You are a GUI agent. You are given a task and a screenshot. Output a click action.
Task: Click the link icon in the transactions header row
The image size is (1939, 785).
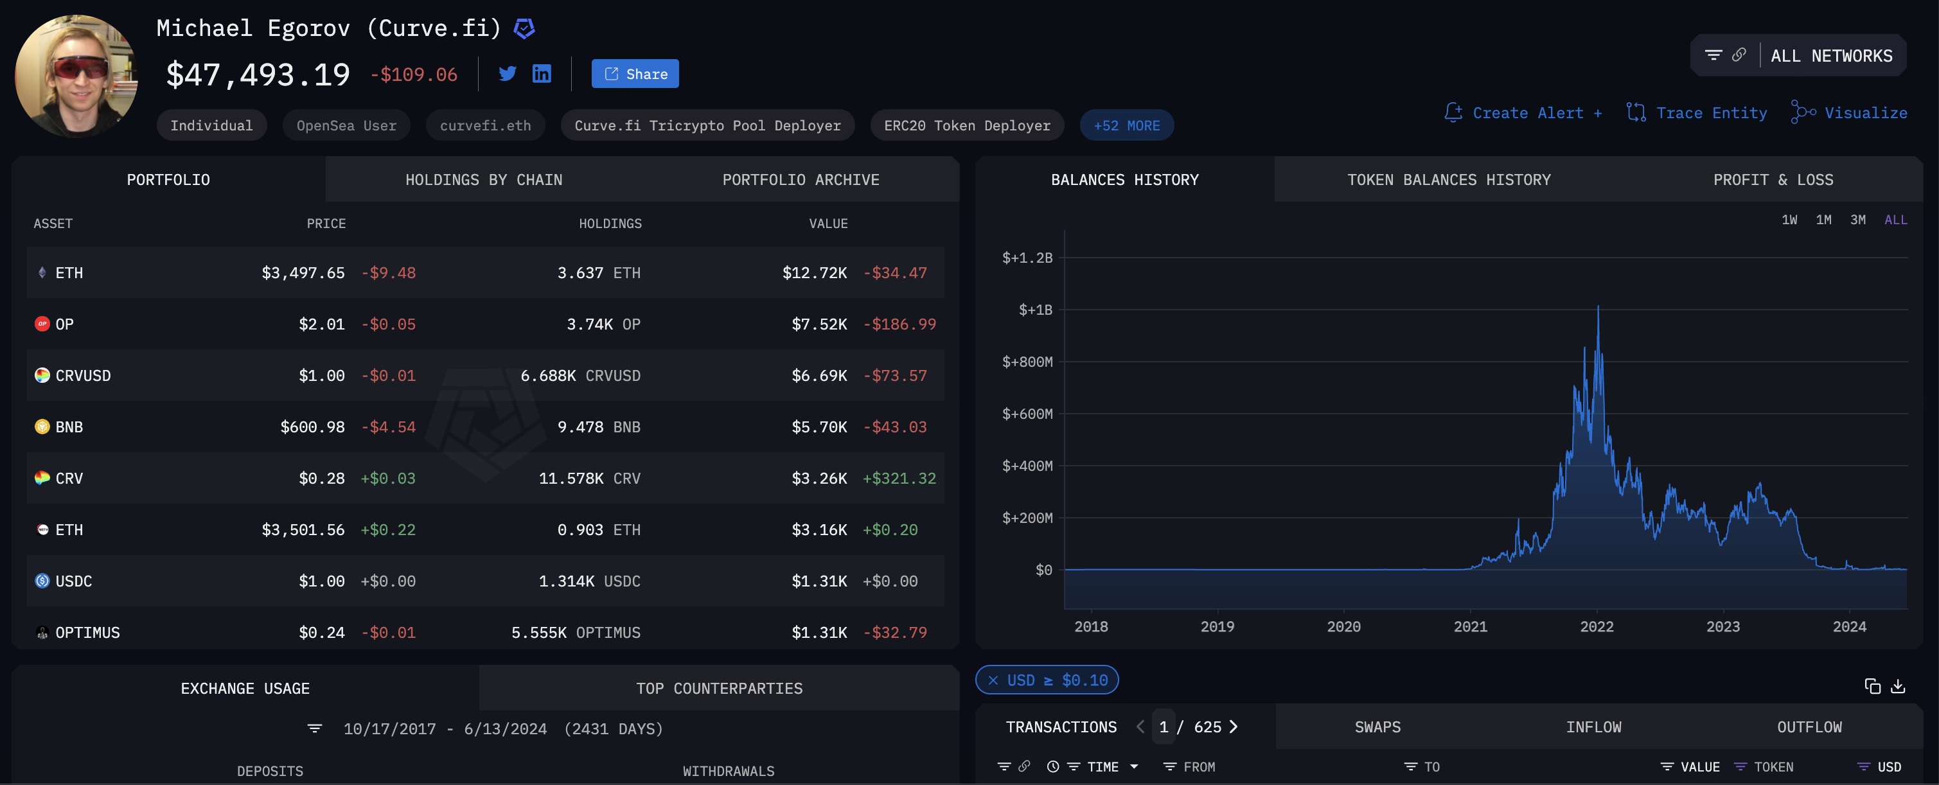click(x=1023, y=766)
